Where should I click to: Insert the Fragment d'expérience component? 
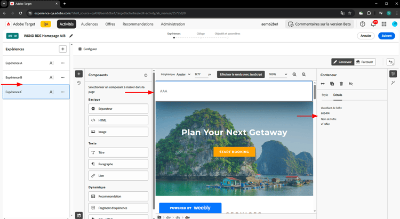click(x=118, y=208)
